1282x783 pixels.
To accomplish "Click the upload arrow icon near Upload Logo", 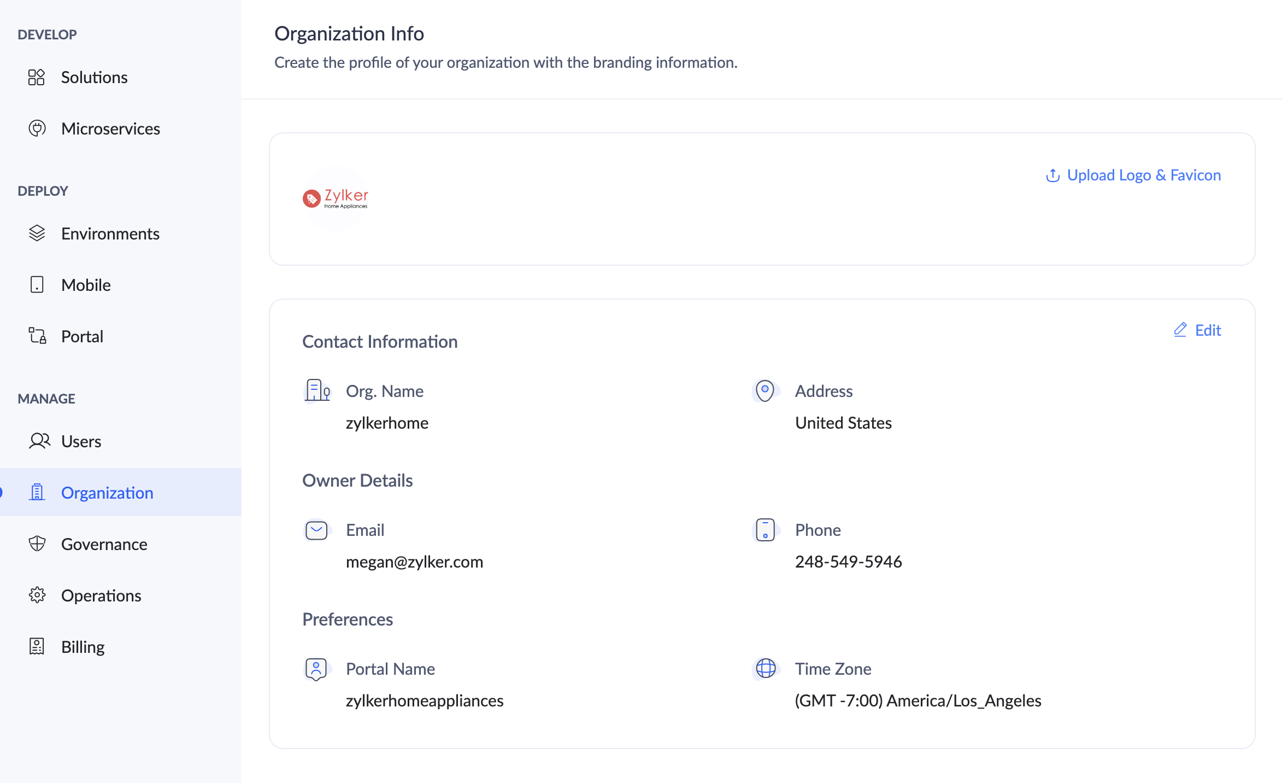I will tap(1052, 176).
